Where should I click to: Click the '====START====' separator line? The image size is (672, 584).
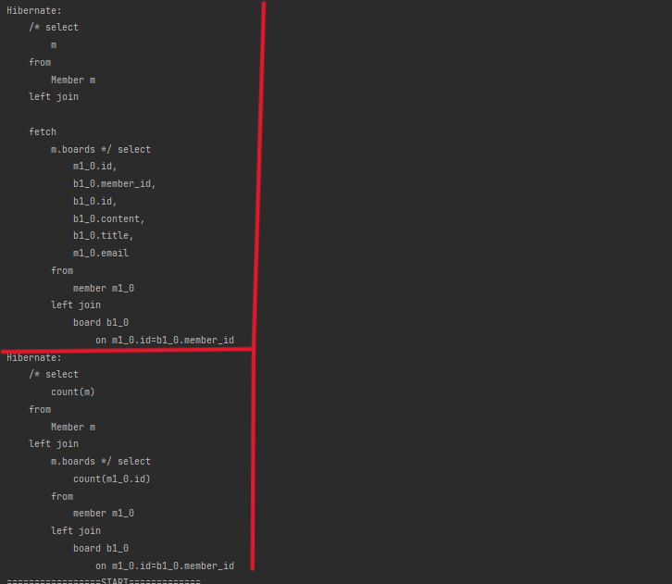(104, 580)
